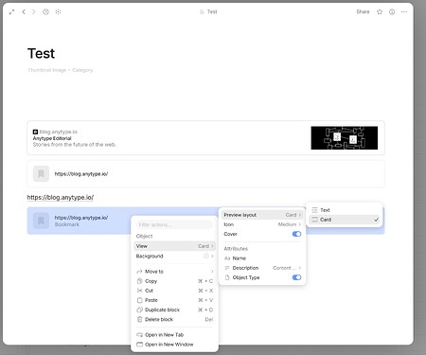Expand the Move to chevron arrow
426x355 pixels.
pos(212,272)
